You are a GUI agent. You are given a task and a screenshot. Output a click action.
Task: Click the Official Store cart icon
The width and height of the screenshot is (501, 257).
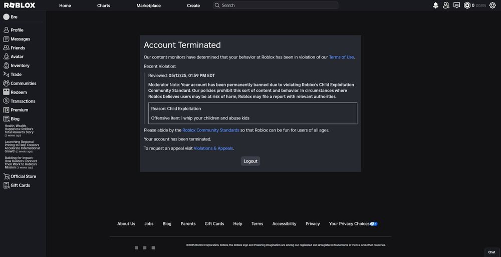click(x=6, y=176)
